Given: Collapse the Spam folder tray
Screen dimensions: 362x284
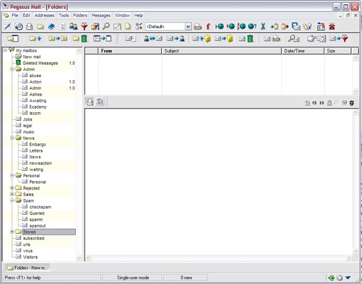Looking at the screenshot, I should (x=12, y=201).
